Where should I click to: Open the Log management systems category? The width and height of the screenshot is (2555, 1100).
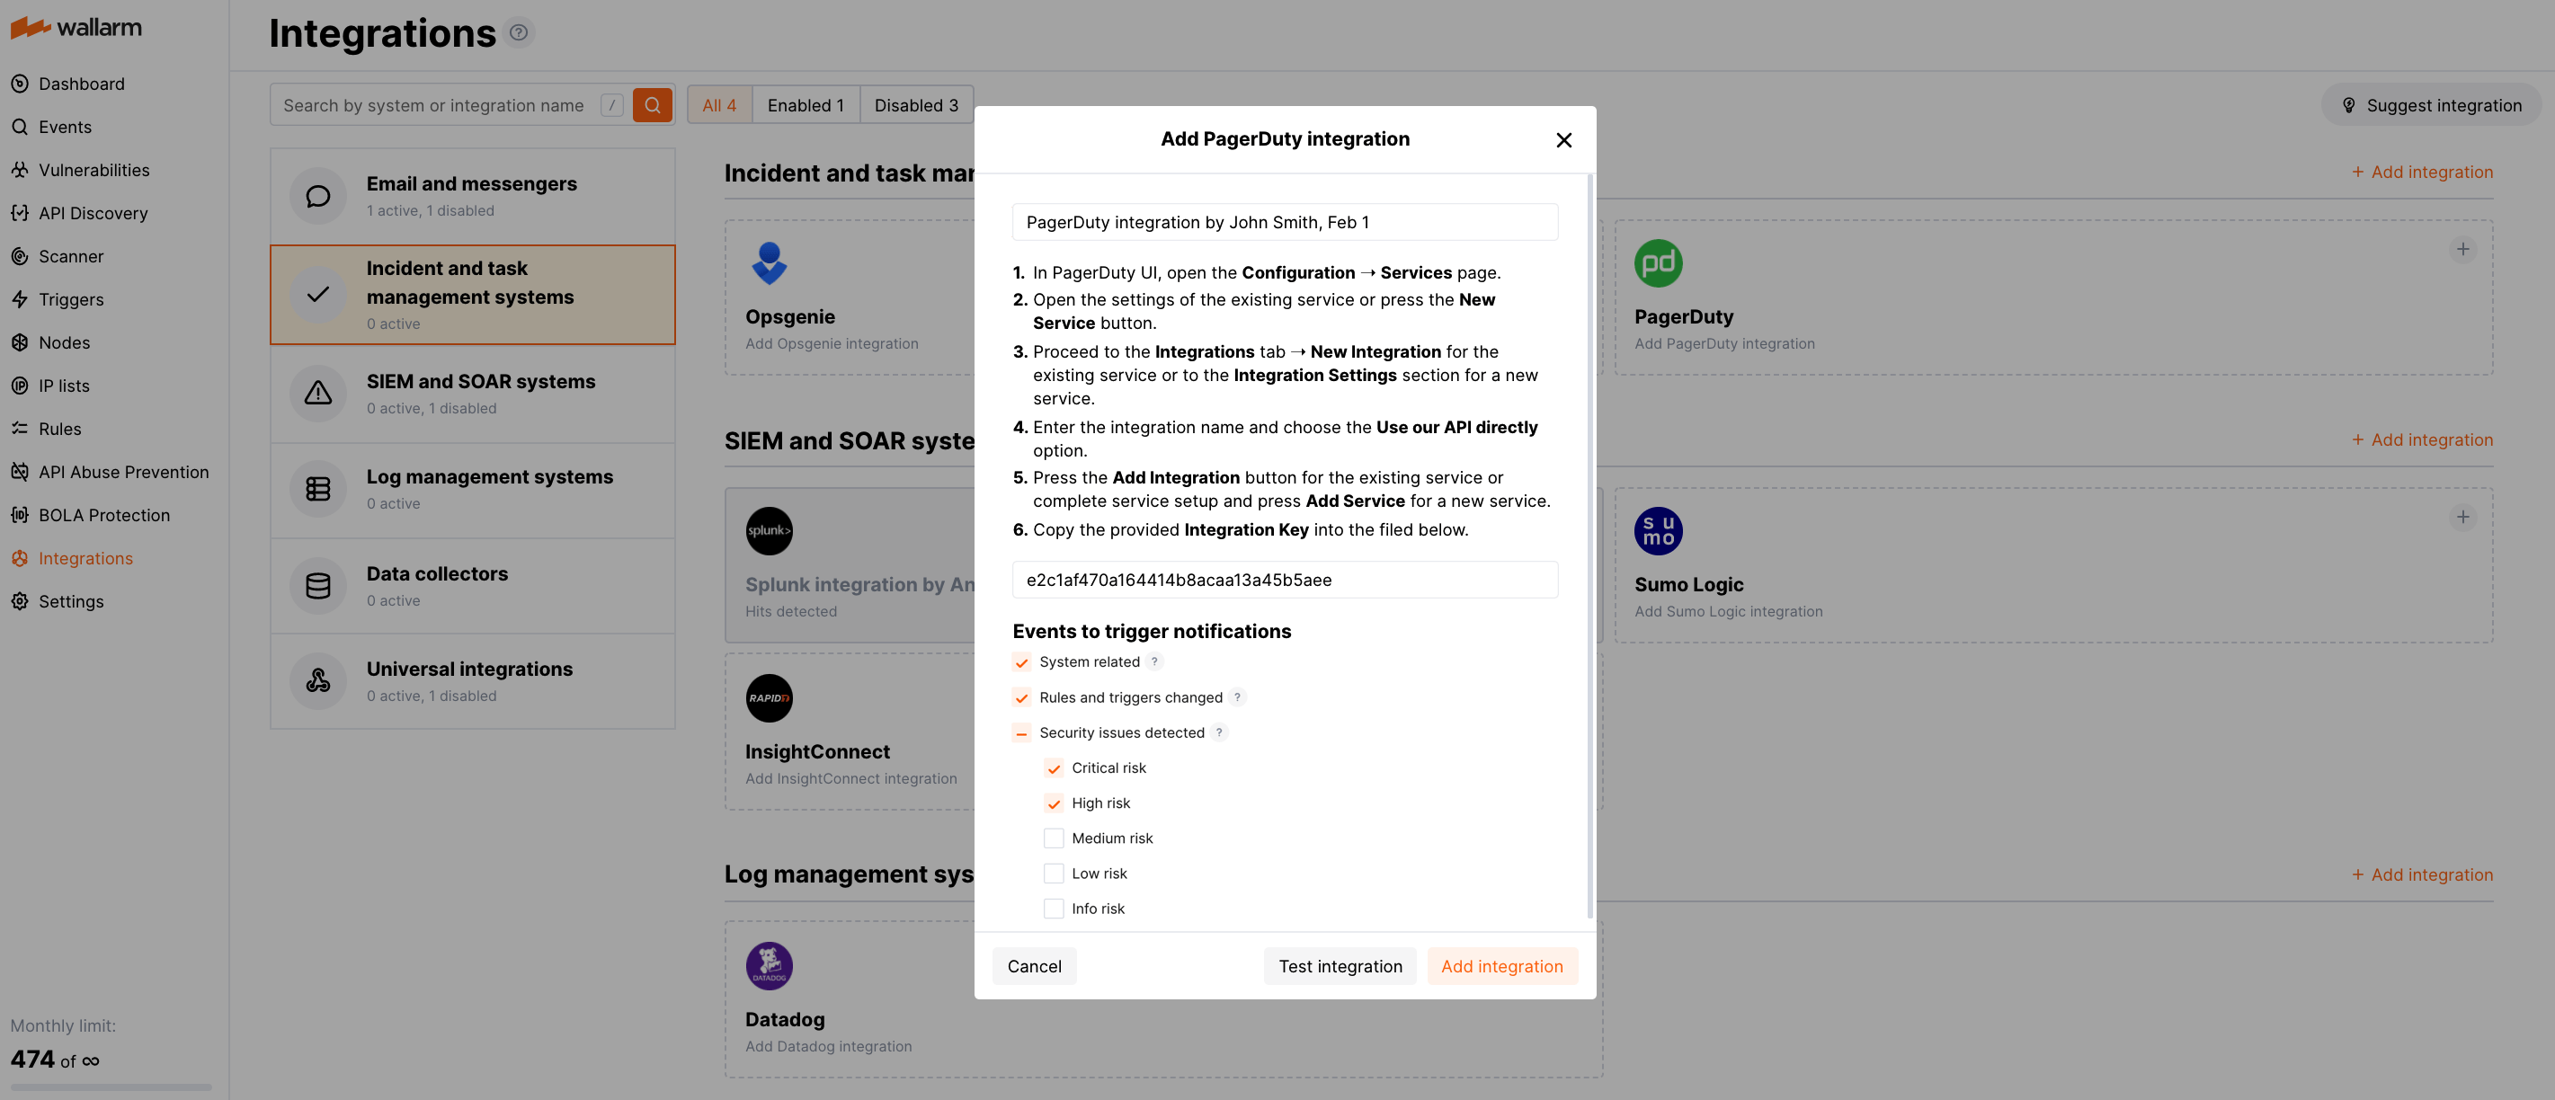click(473, 488)
